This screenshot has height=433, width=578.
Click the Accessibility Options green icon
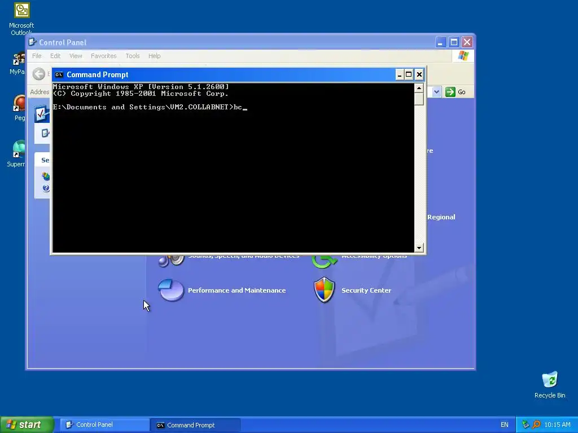coord(325,261)
